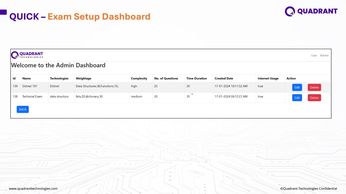The width and height of the screenshot is (346, 194).
Task: Click the www.quadranttechnologies.com footer text
Action: tap(33, 189)
